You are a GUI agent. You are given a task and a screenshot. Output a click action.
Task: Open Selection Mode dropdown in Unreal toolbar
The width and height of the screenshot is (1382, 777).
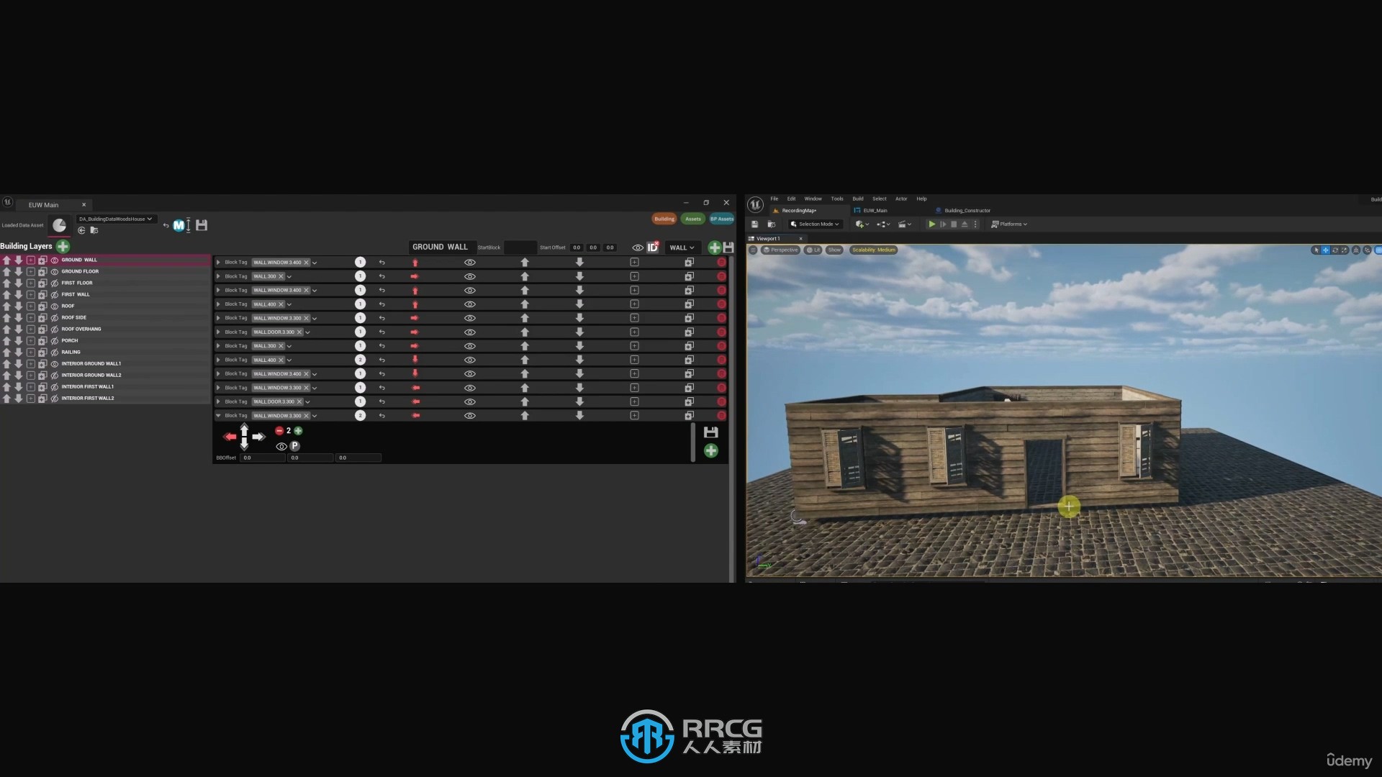pyautogui.click(x=815, y=224)
